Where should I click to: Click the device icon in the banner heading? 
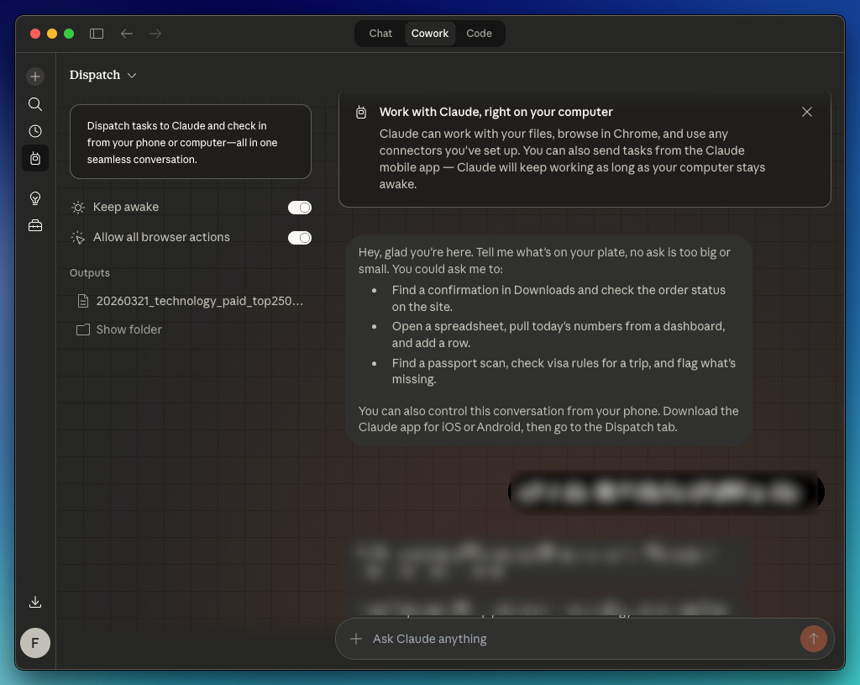pyautogui.click(x=361, y=112)
